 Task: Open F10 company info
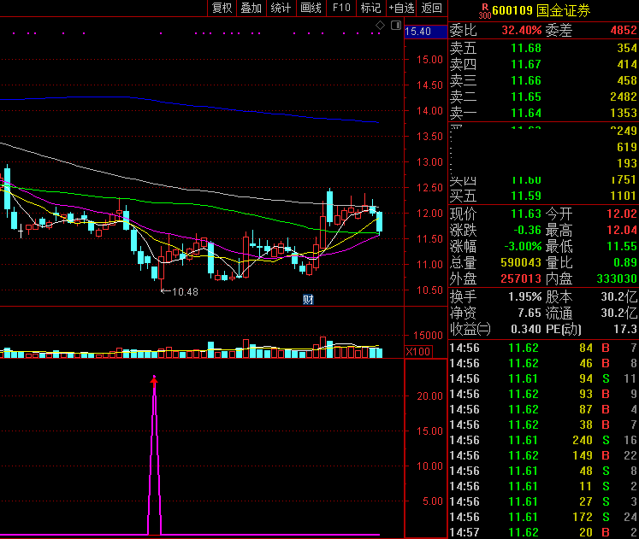(x=341, y=8)
